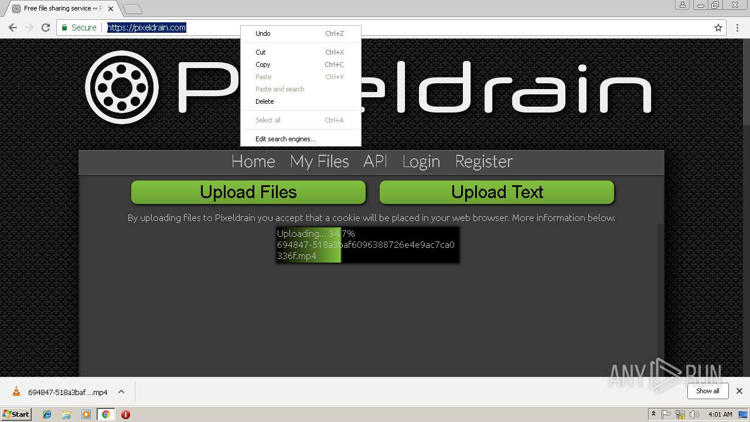This screenshot has height=422, width=750.
Task: Click the Pixeldrain title text
Action: pos(414,87)
